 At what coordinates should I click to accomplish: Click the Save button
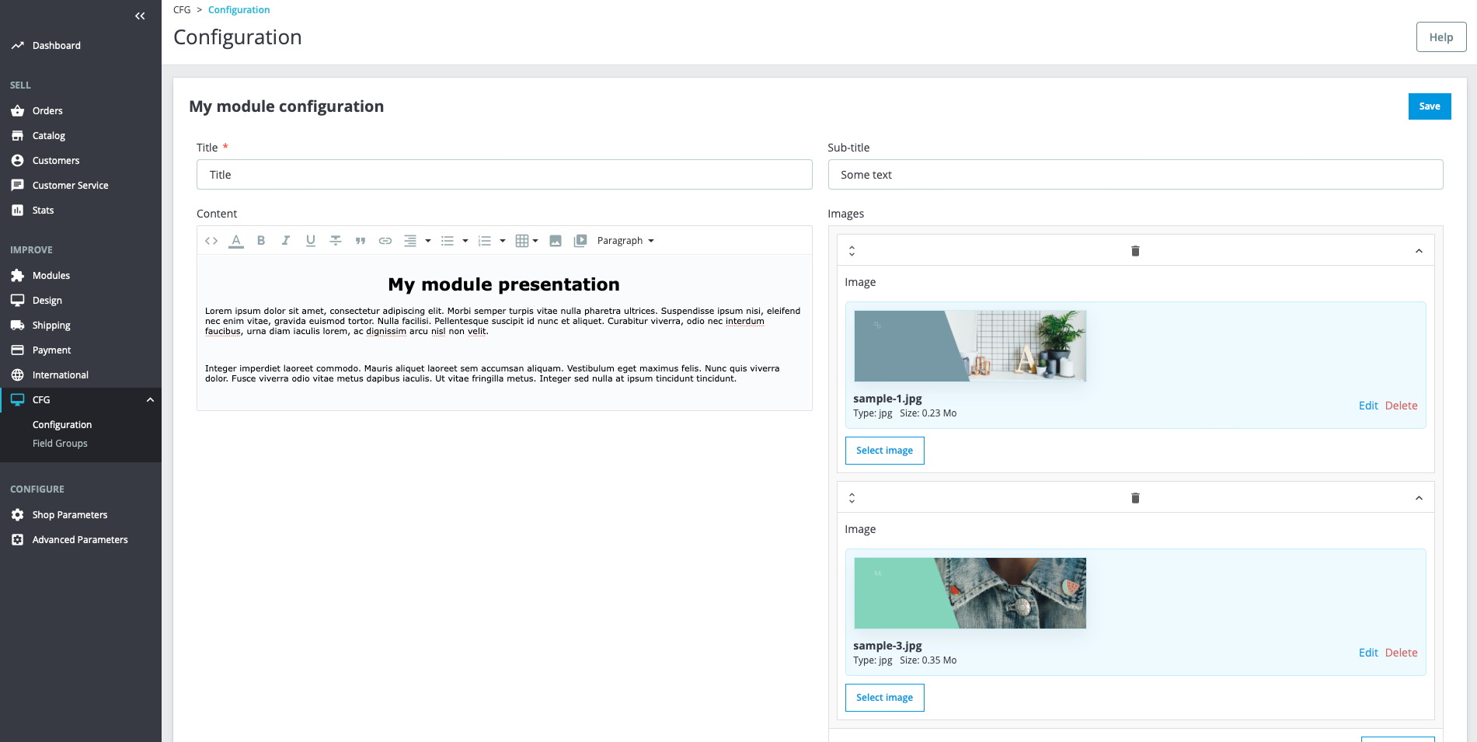click(x=1429, y=106)
